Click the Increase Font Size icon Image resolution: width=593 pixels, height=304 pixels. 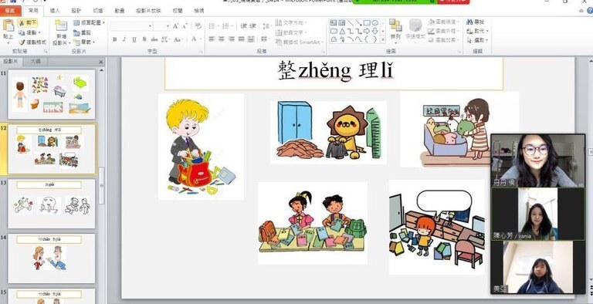175,26
